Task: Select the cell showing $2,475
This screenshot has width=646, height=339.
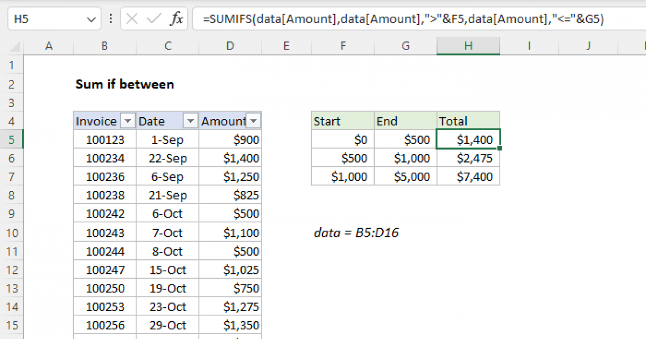Action: click(x=468, y=158)
